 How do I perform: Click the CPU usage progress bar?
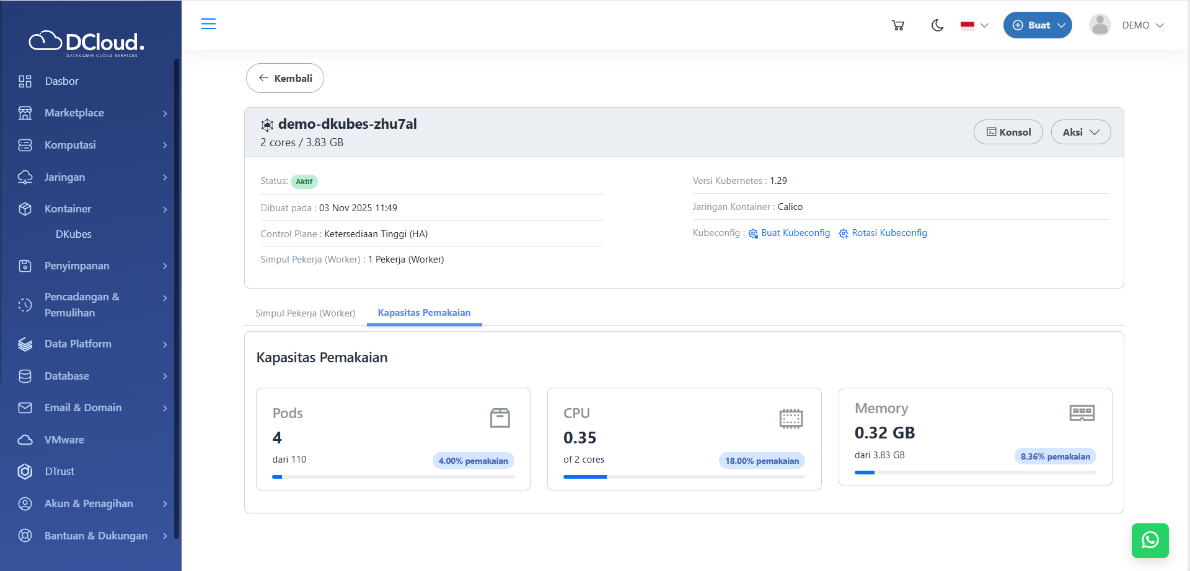684,477
